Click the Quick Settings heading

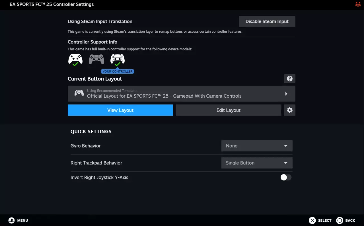point(91,132)
